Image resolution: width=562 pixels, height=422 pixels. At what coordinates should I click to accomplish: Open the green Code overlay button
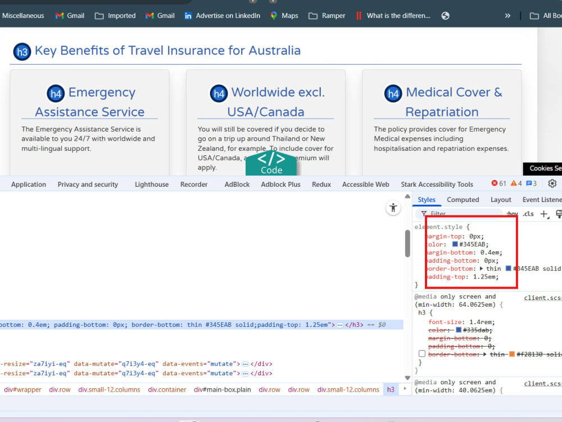(x=271, y=163)
